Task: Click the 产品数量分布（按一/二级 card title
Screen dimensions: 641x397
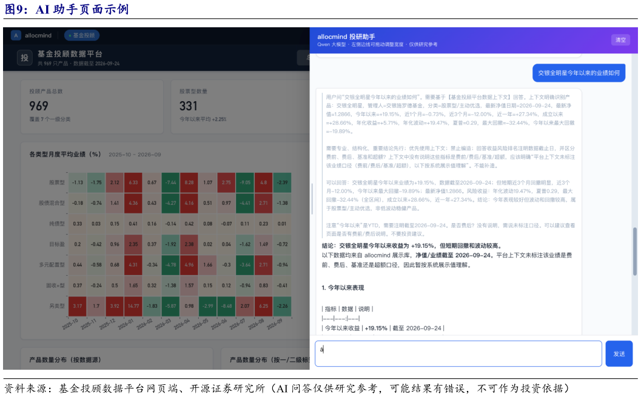Action: [x=269, y=360]
